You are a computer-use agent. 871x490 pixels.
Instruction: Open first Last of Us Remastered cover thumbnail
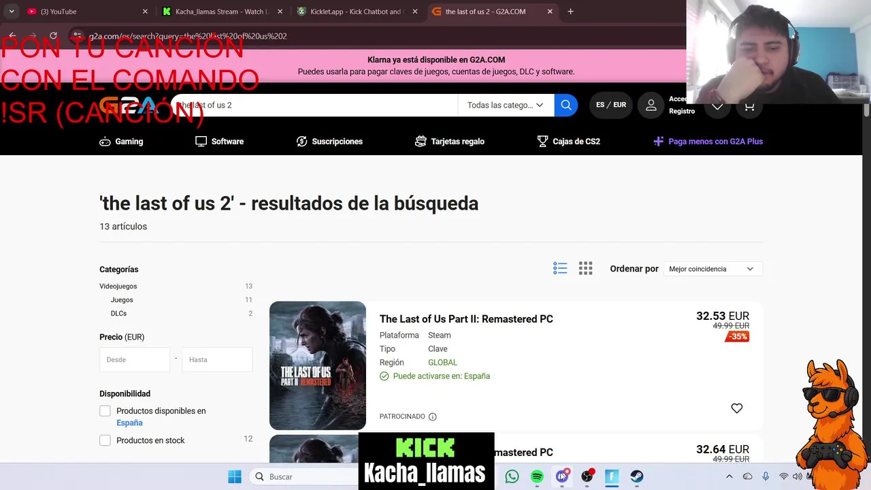click(318, 365)
